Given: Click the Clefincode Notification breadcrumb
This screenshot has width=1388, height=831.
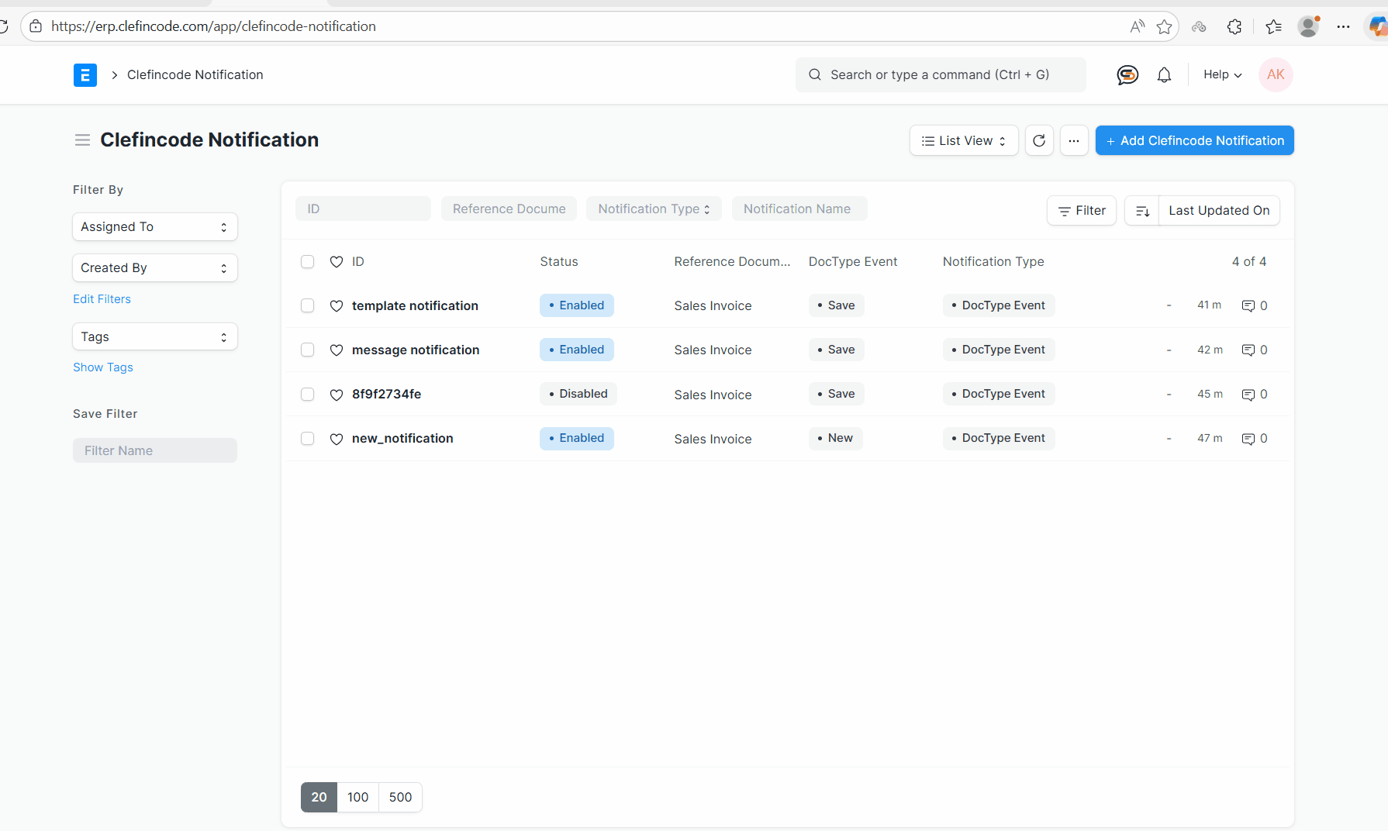Looking at the screenshot, I should click(x=195, y=74).
